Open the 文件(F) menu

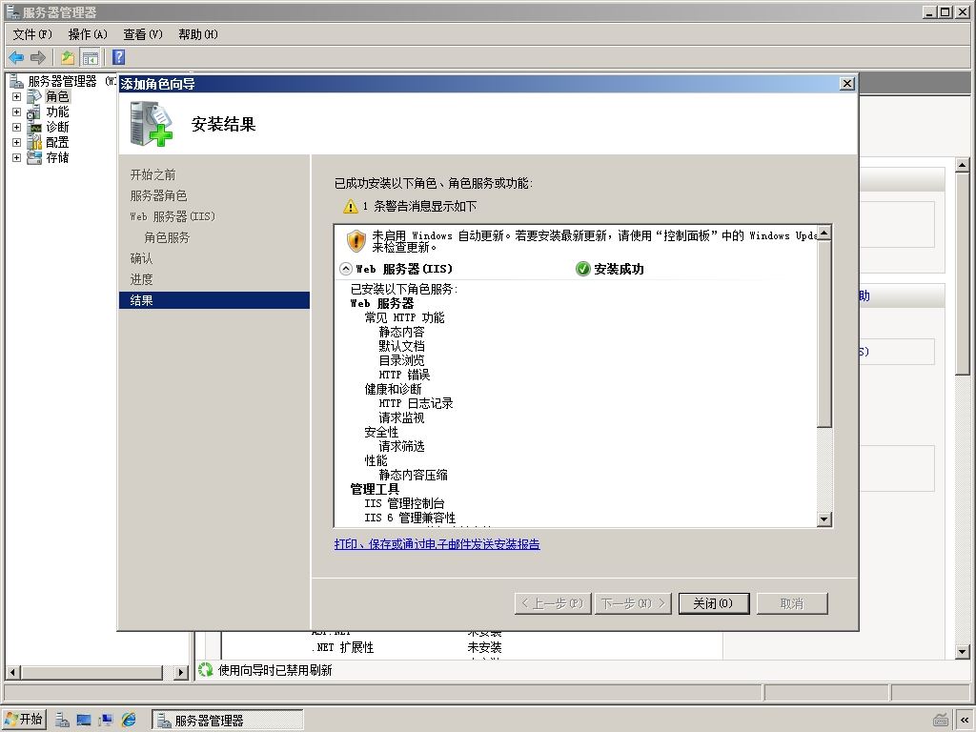tap(32, 34)
